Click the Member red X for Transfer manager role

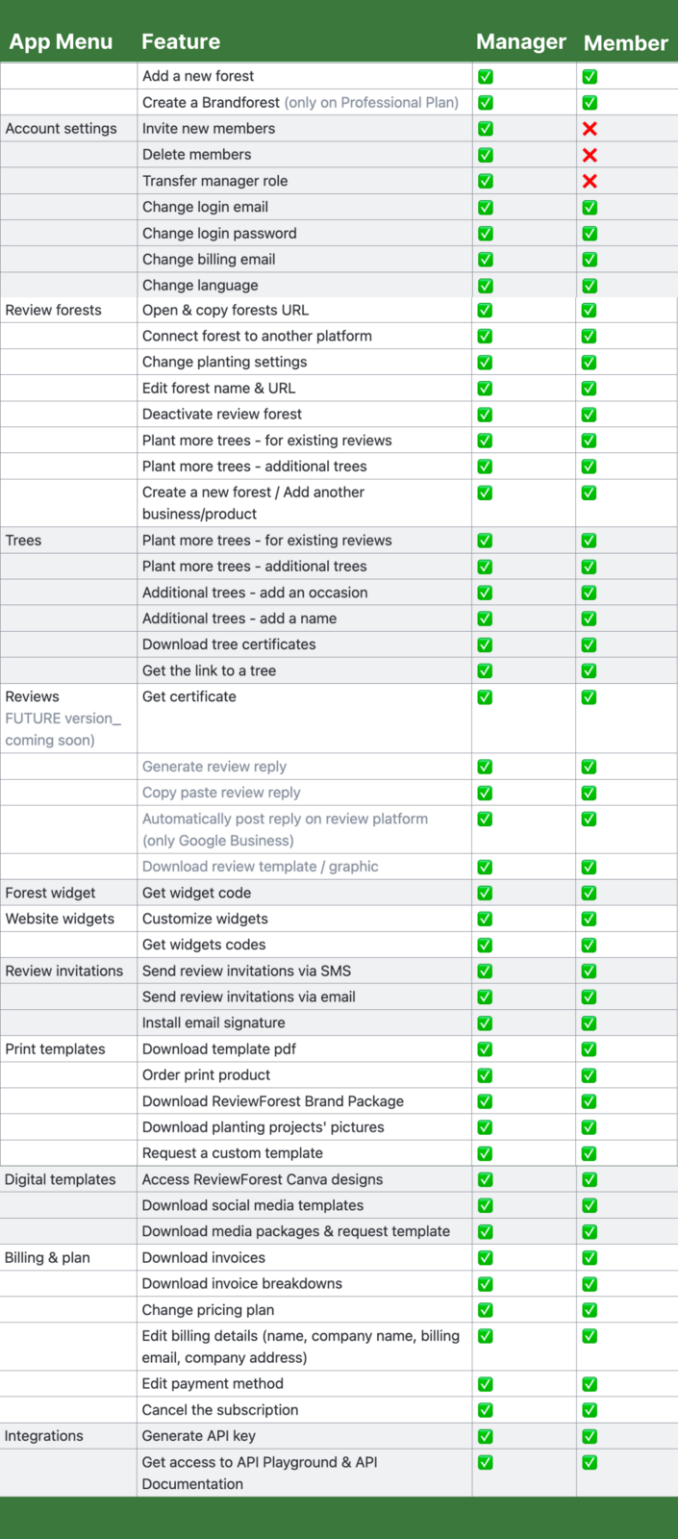tap(590, 181)
